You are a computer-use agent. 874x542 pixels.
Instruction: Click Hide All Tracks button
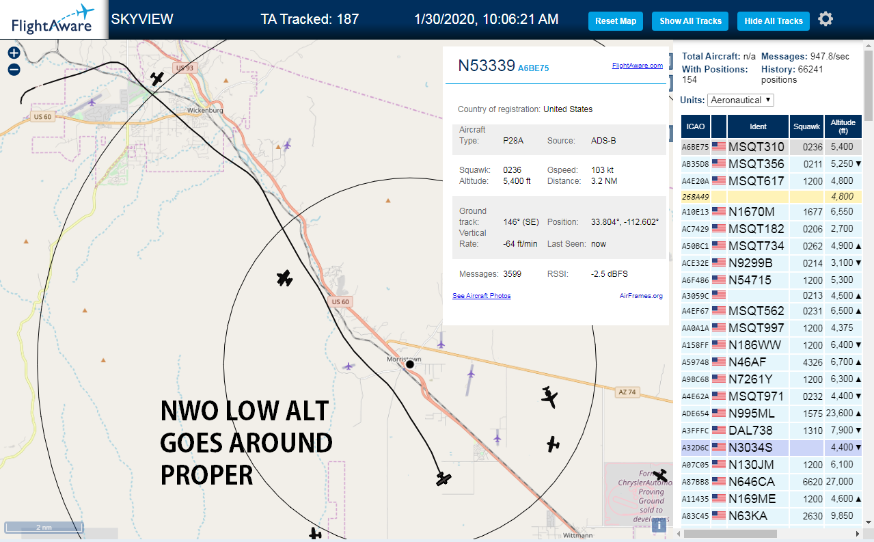pyautogui.click(x=774, y=21)
